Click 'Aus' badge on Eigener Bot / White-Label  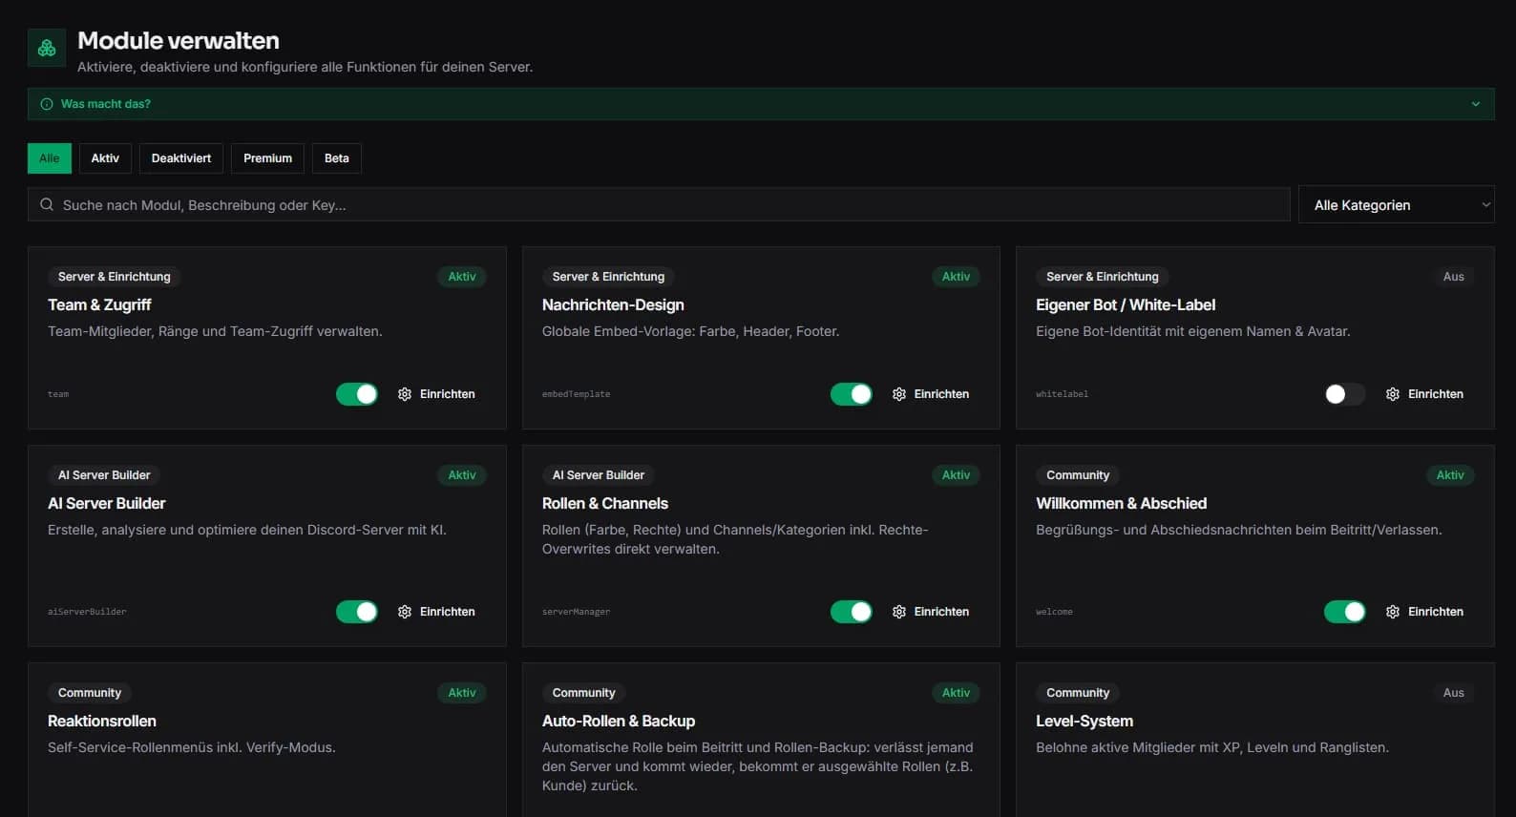(1454, 277)
